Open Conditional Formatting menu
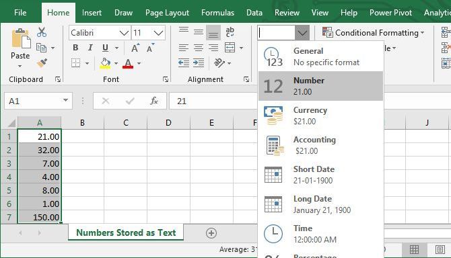 374,33
